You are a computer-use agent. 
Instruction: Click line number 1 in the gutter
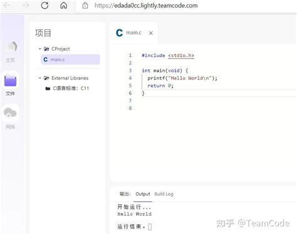(130, 55)
